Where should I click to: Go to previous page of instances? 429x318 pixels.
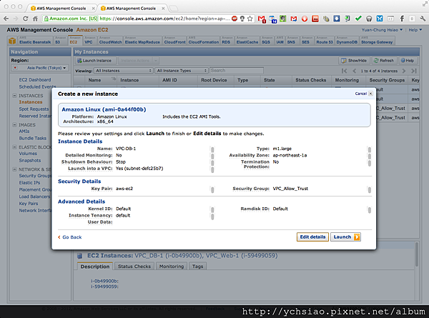355,71
